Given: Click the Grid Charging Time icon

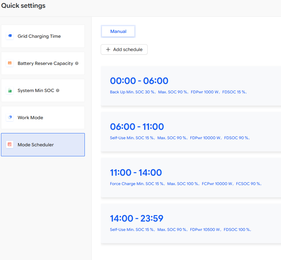Looking at the screenshot, I should pyautogui.click(x=10, y=36).
